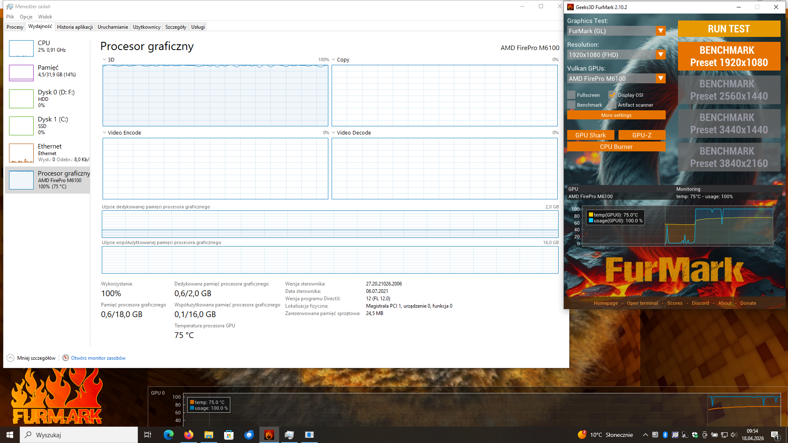The width and height of the screenshot is (788, 443).
Task: Open the weather widget showing 10°C
Action: (x=605, y=435)
